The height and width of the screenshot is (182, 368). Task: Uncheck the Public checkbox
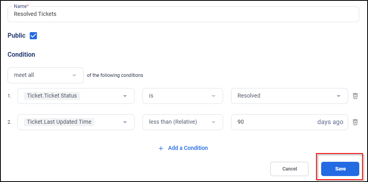[33, 36]
